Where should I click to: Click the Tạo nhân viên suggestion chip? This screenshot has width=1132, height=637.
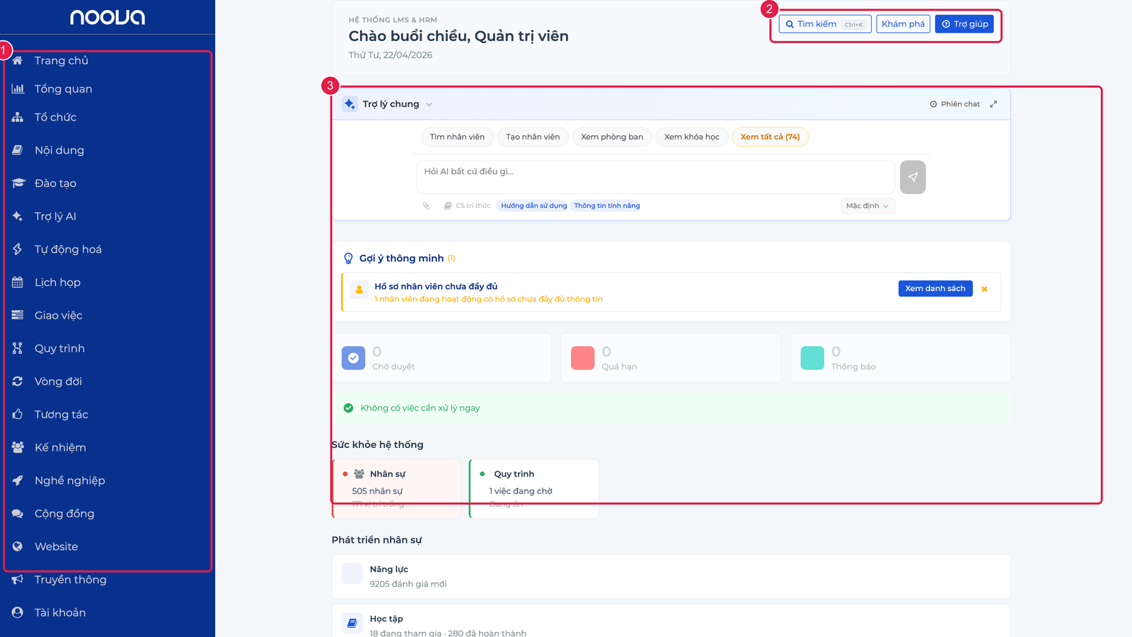tap(533, 137)
